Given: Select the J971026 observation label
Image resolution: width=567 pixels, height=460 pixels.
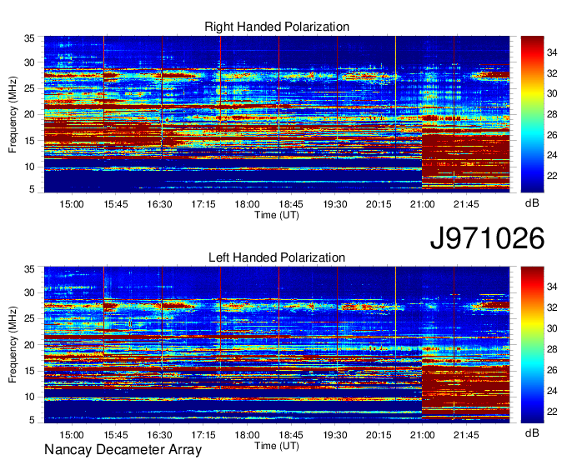Looking at the screenshot, I should click(x=487, y=238).
